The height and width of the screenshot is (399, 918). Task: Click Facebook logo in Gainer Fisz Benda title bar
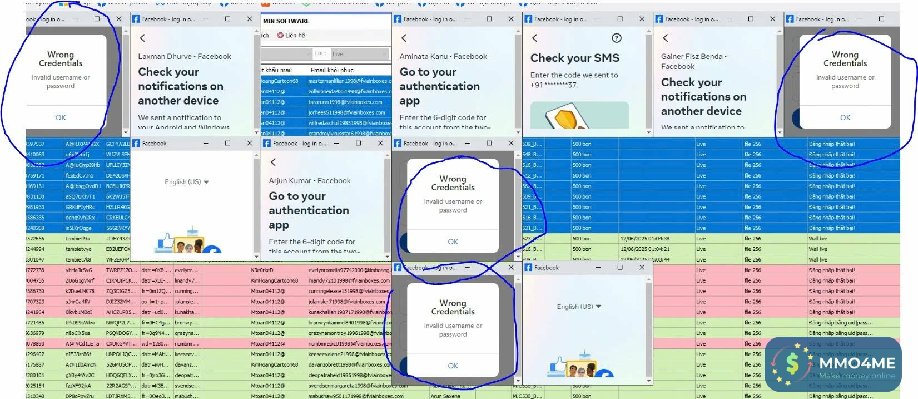coord(659,19)
